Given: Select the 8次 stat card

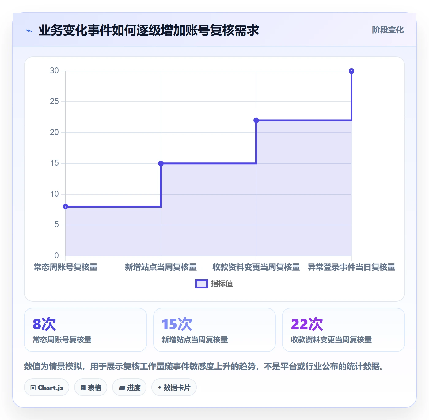Looking at the screenshot, I should (x=85, y=330).
